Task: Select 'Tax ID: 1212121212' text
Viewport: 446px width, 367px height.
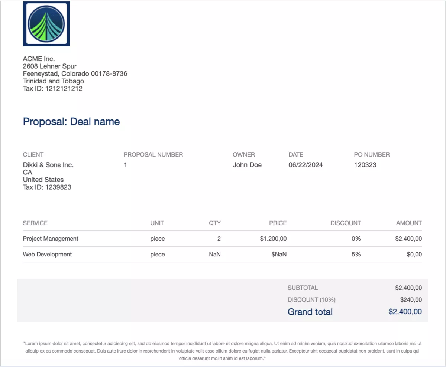Action: pos(53,88)
